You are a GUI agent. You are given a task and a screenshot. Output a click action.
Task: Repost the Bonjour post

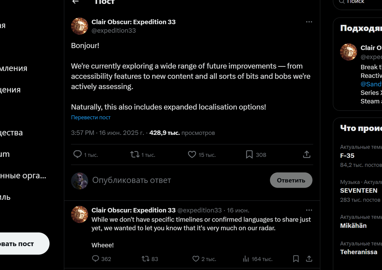click(x=135, y=154)
